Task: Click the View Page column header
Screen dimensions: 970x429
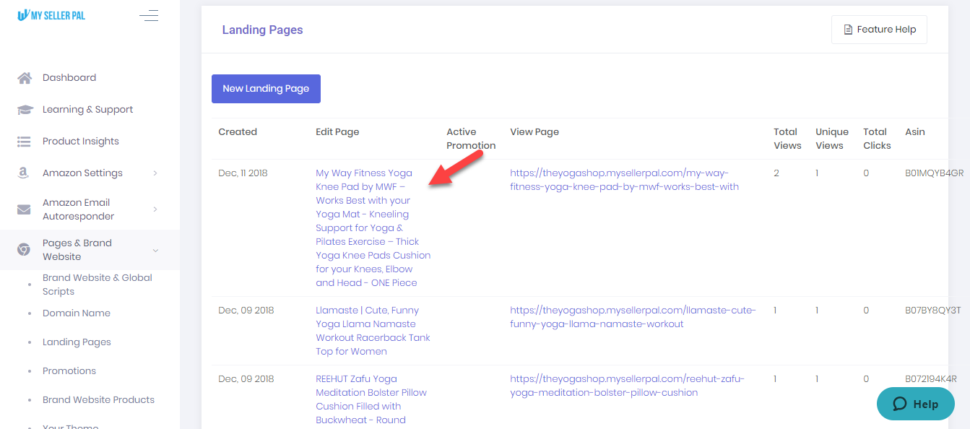Action: [x=534, y=132]
